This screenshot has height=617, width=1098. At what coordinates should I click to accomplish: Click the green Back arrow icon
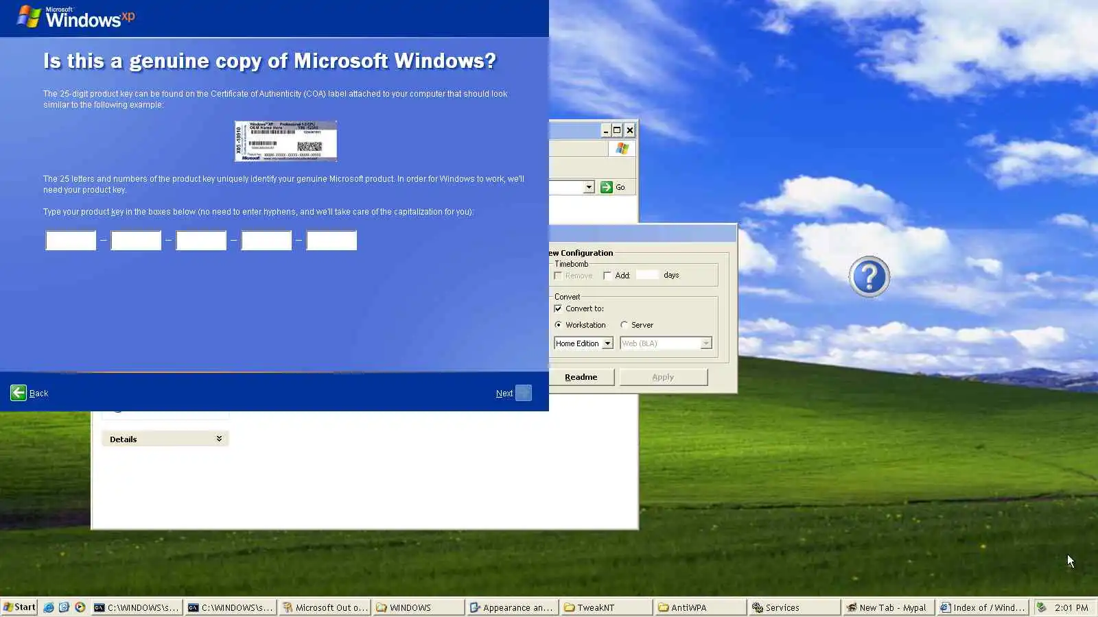19,393
